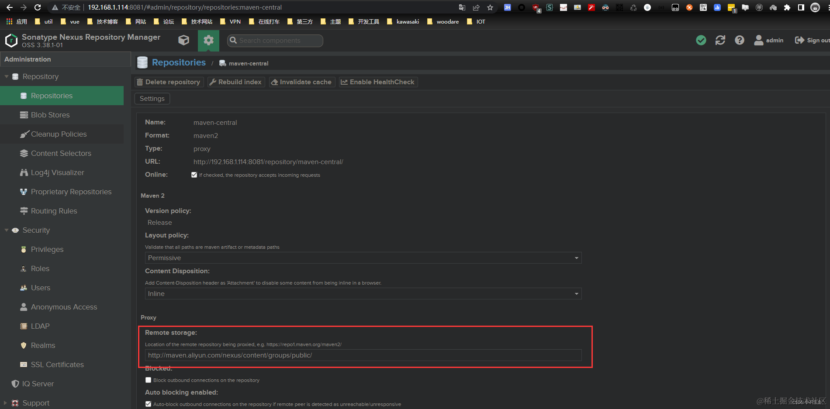Open the Help question mark icon
This screenshot has height=409, width=830.
coord(740,40)
